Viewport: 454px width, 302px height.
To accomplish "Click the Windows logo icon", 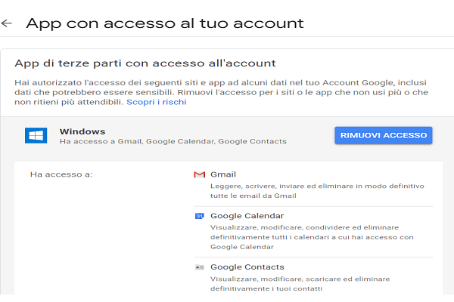I will coord(36,136).
